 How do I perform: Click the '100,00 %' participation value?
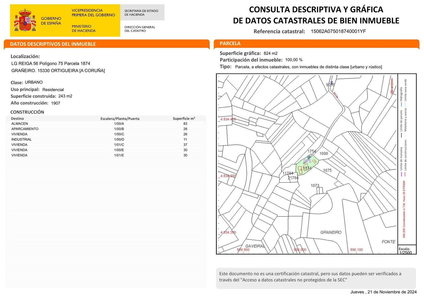[294, 60]
